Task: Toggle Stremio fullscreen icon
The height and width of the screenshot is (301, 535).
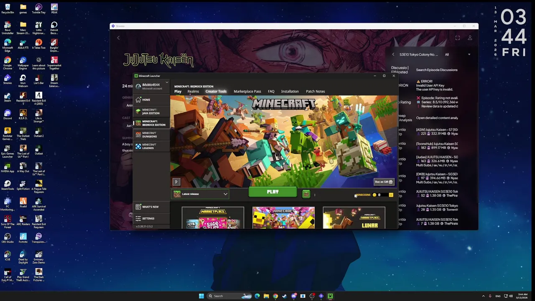Action: pyautogui.click(x=457, y=38)
